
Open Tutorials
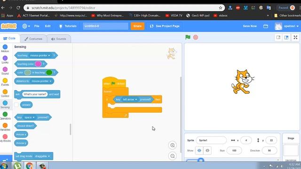click(x=68, y=26)
